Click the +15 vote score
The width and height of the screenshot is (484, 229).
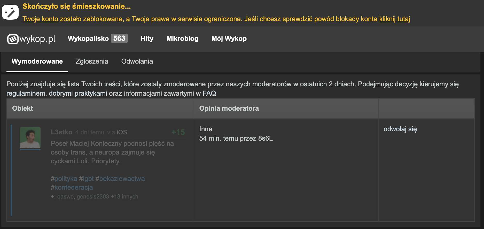[178, 132]
